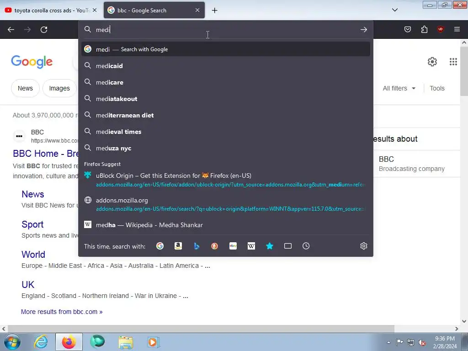Open the Windows Start button
This screenshot has height=351, width=468.
[x=12, y=342]
